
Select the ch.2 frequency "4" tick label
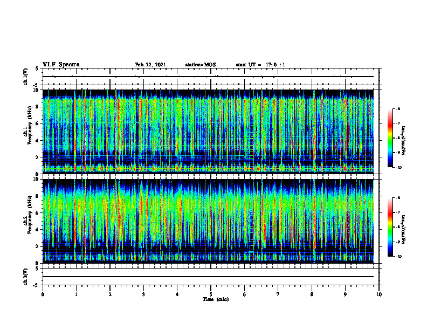[38, 230]
